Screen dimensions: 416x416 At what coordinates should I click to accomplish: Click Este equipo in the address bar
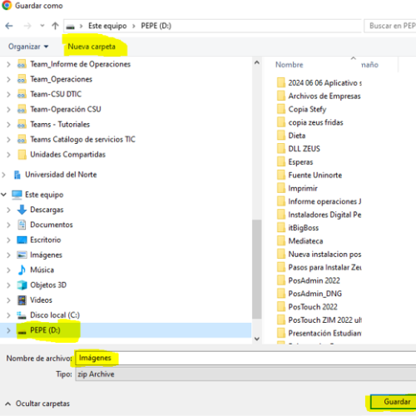[107, 26]
